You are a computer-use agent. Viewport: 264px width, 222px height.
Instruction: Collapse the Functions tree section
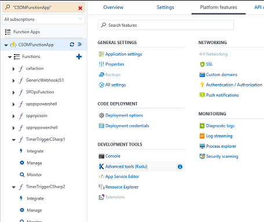tap(10, 57)
